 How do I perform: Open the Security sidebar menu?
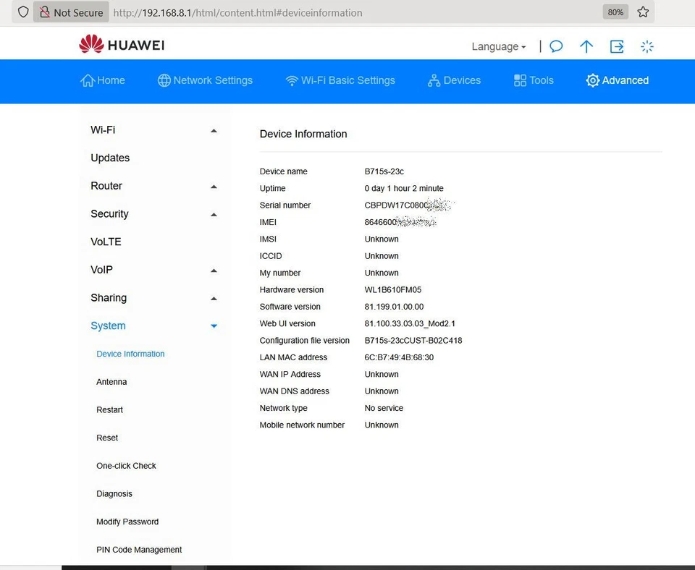pos(109,214)
